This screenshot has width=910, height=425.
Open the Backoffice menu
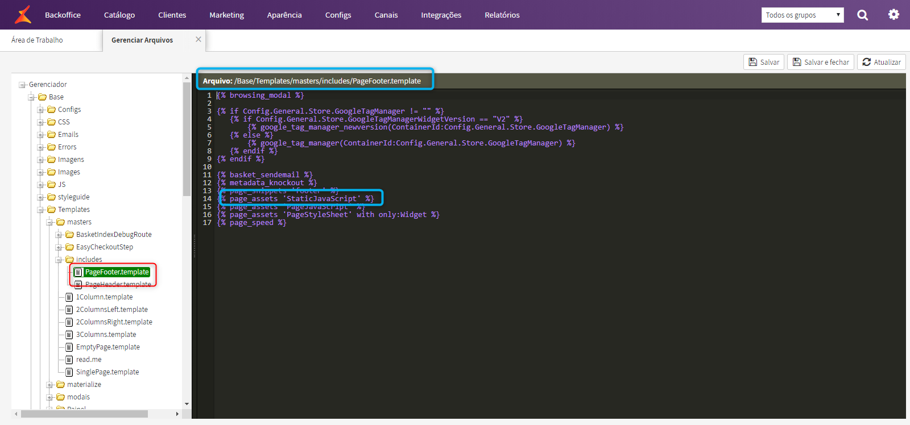pyautogui.click(x=63, y=15)
